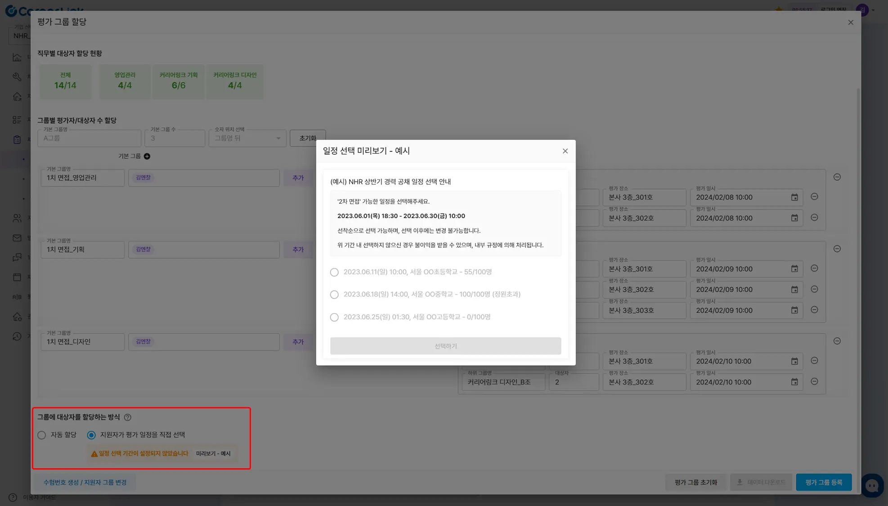Close the 일정 선택 미리보기 dialog
Screen dimensions: 888x506
coord(565,151)
